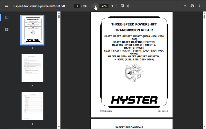Click the total page count 102
Image resolution: width=206 pixels, height=129 pixels.
click(85, 6)
